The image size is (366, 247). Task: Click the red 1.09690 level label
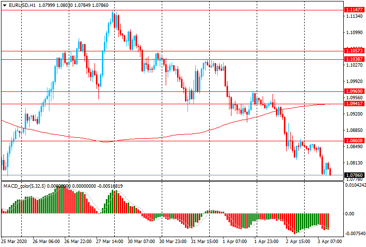(x=354, y=91)
